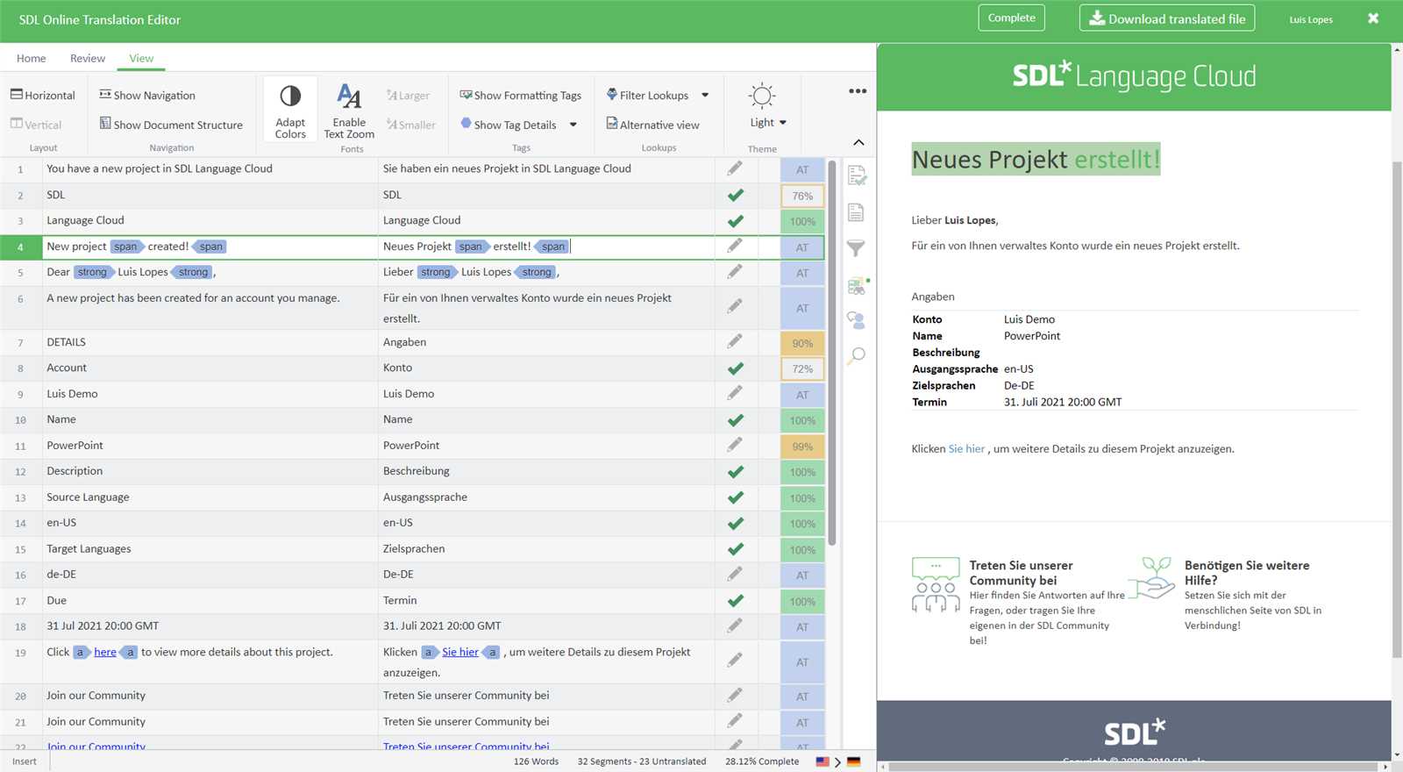Toggle confirmation checkmark for Language Cloud segment 3
1403x772 pixels.
pos(736,221)
